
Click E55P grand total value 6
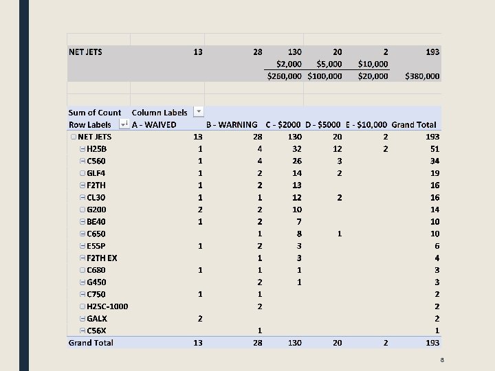437,246
